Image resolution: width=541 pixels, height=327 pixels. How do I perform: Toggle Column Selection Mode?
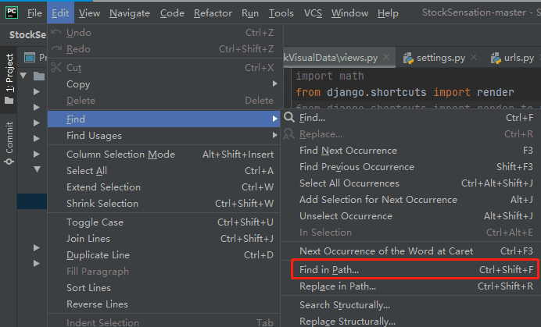click(x=120, y=155)
